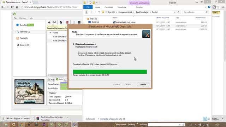Click the Explorer up-one-level arrow
Image resolution: width=226 pixels, height=127 pixels.
[x=99, y=12]
